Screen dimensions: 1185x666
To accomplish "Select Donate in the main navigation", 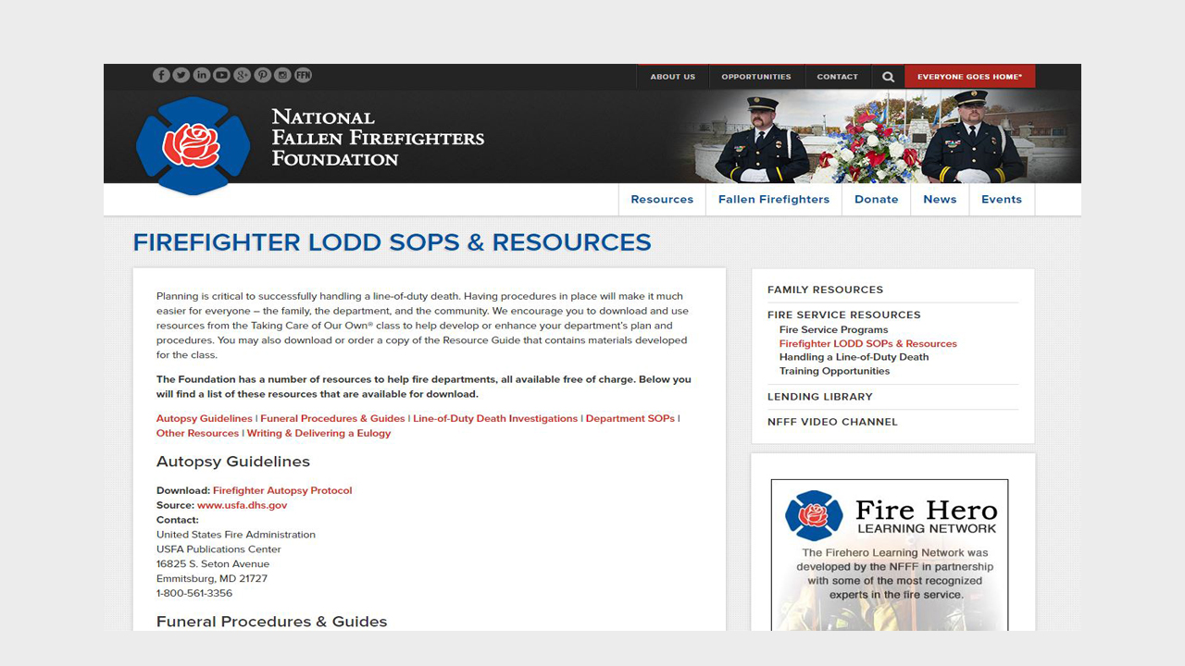I will point(876,200).
